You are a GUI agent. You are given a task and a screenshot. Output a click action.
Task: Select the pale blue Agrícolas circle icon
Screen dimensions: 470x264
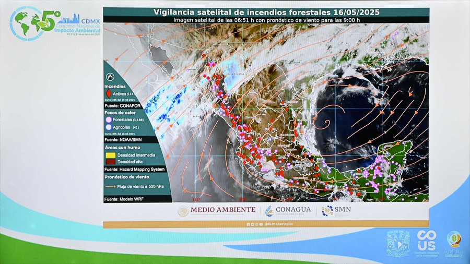point(109,127)
